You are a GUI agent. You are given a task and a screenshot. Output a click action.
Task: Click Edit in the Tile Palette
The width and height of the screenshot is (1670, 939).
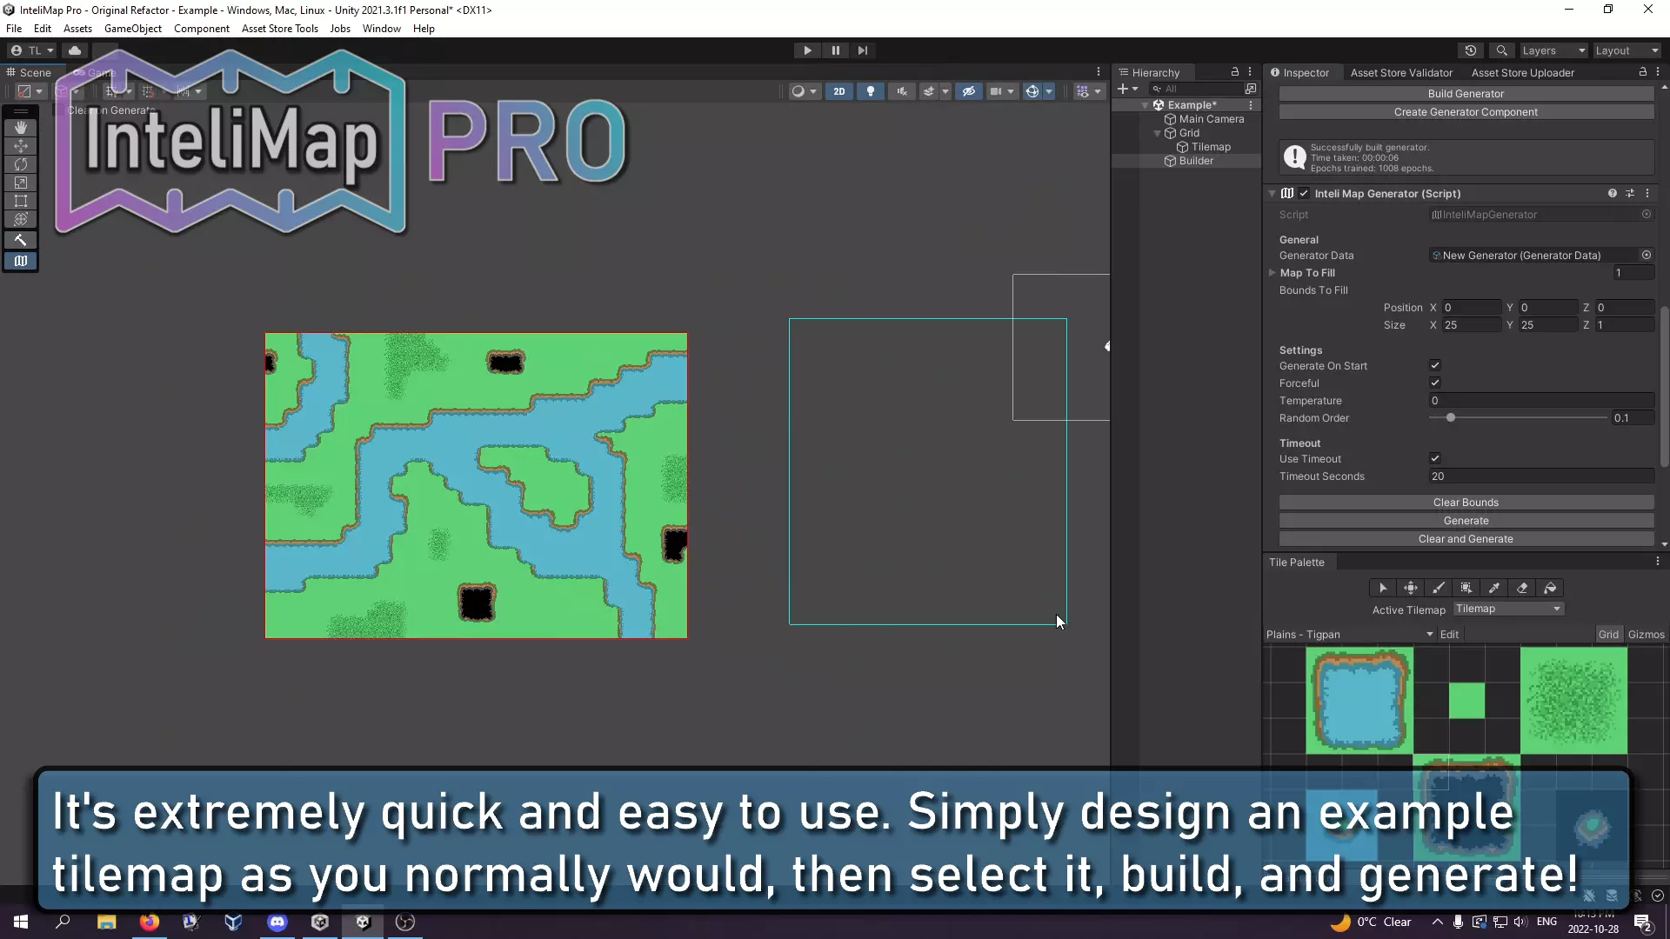pos(1449,635)
